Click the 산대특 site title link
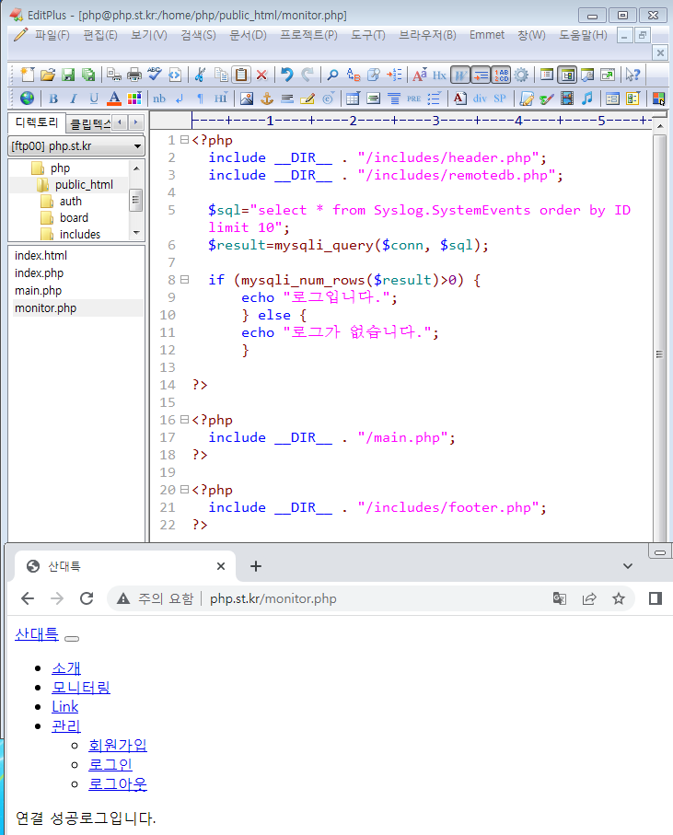673x835 pixels. click(x=37, y=634)
